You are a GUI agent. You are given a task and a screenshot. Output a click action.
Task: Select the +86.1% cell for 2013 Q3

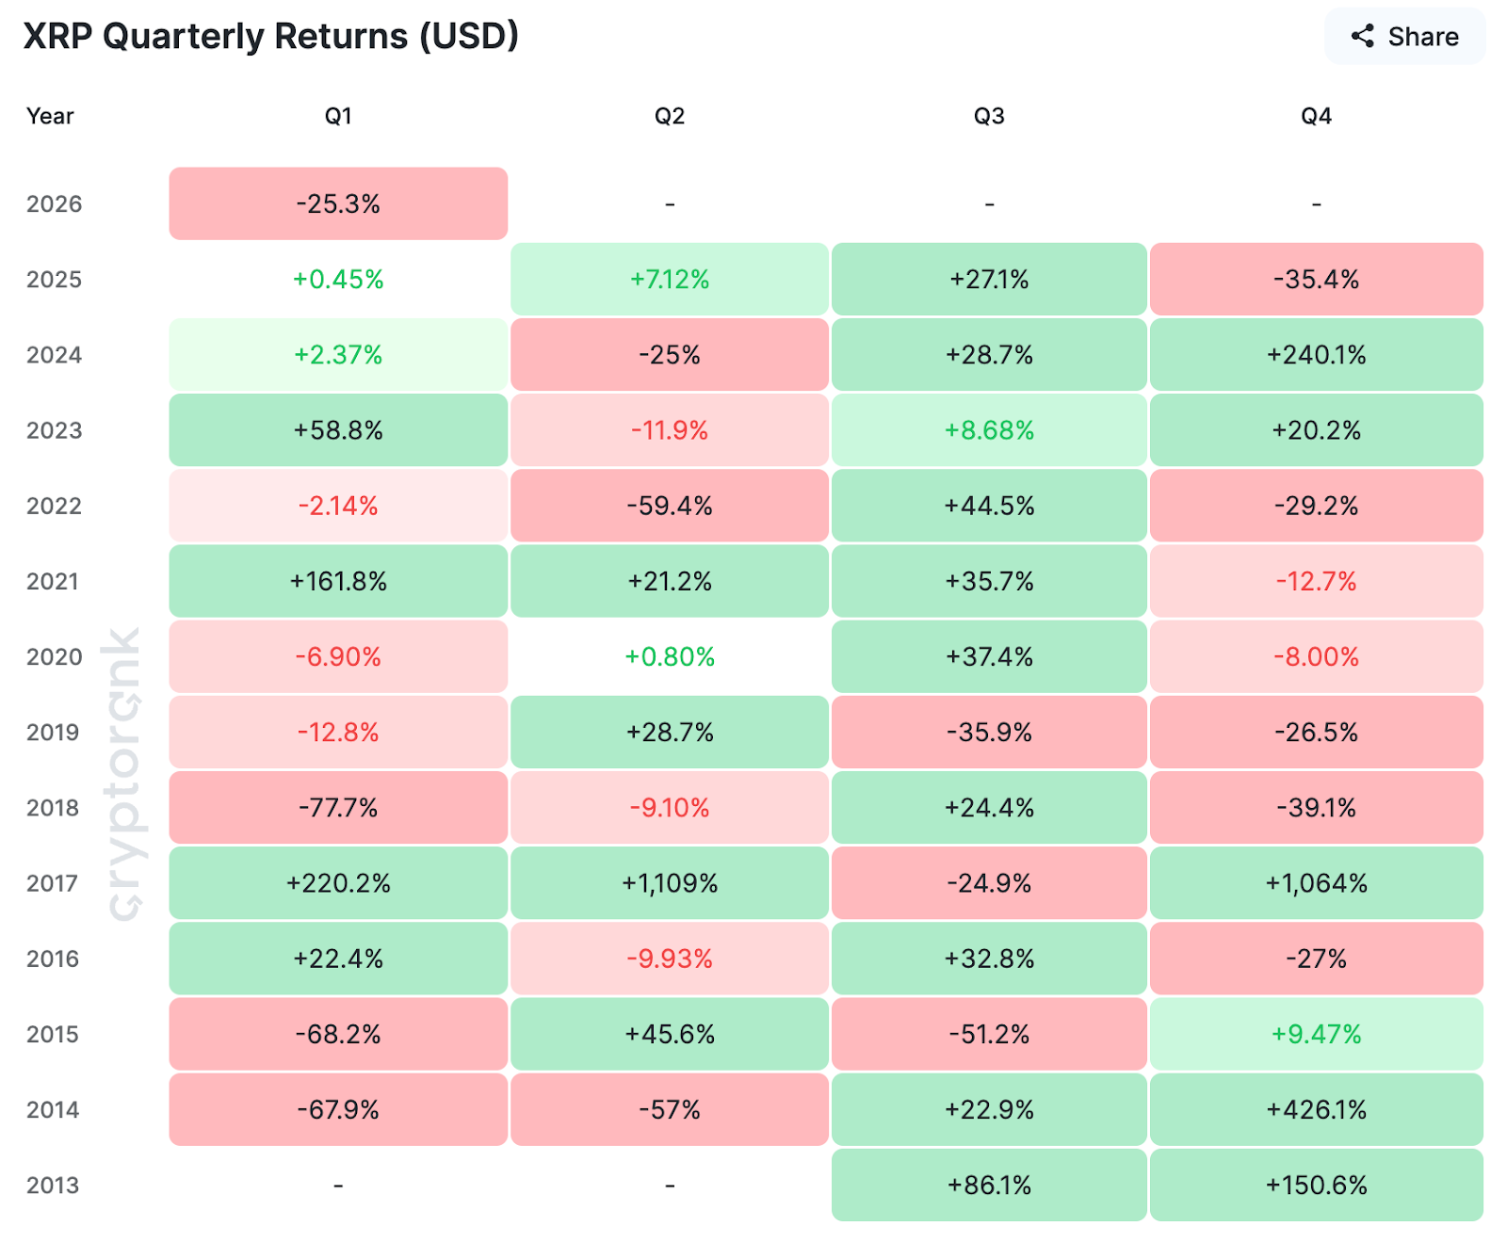[x=988, y=1186]
